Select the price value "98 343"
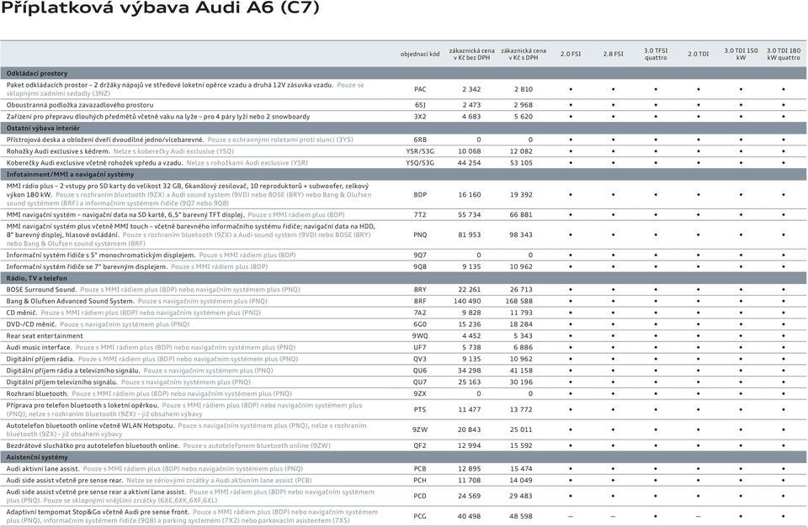 (521, 235)
